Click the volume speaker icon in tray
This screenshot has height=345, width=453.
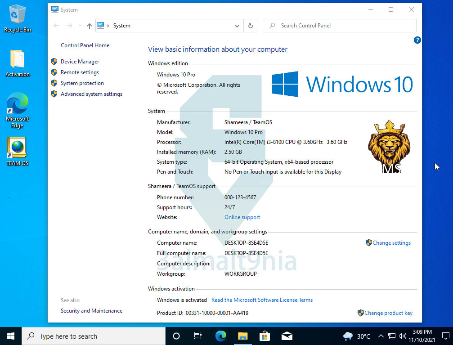(x=403, y=336)
